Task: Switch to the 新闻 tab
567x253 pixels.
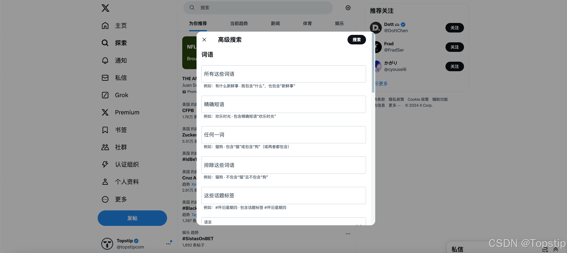Action: coord(275,24)
